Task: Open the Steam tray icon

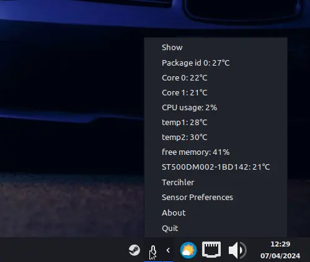Action: click(135, 250)
